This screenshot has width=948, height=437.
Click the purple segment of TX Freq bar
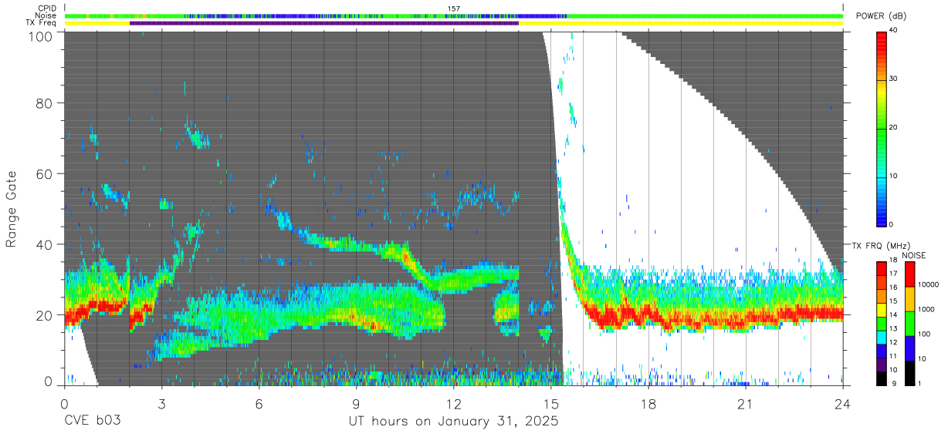coord(324,23)
